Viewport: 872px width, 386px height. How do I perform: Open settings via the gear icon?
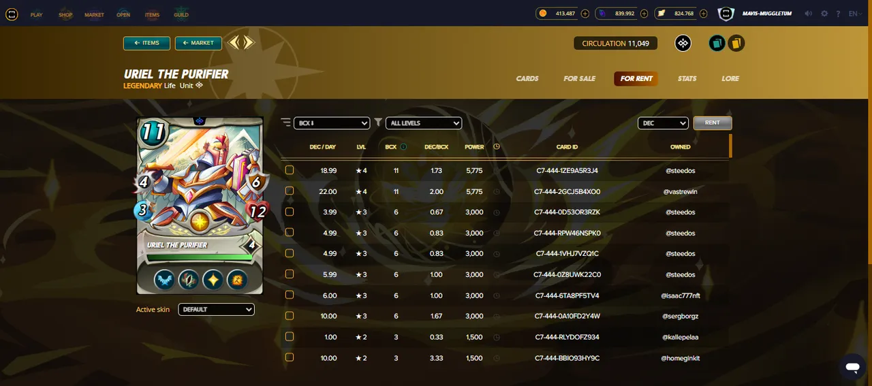(x=824, y=14)
